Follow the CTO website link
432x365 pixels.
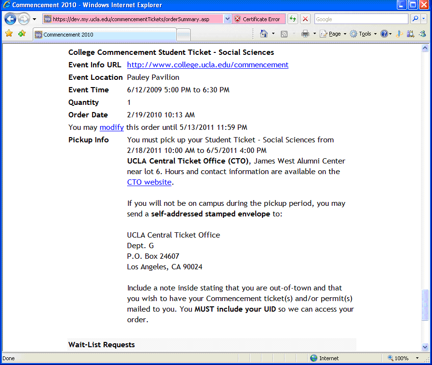coord(149,182)
